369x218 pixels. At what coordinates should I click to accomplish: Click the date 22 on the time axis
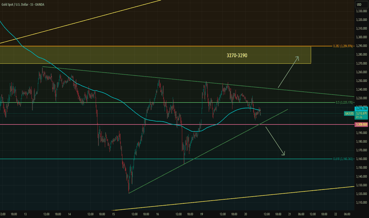[336, 214]
